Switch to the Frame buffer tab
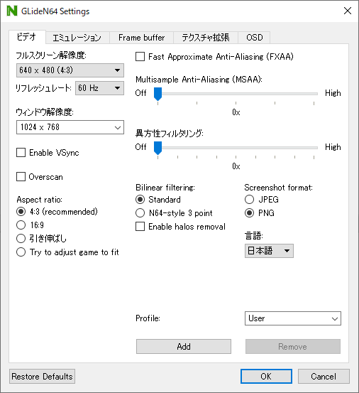 pos(141,38)
